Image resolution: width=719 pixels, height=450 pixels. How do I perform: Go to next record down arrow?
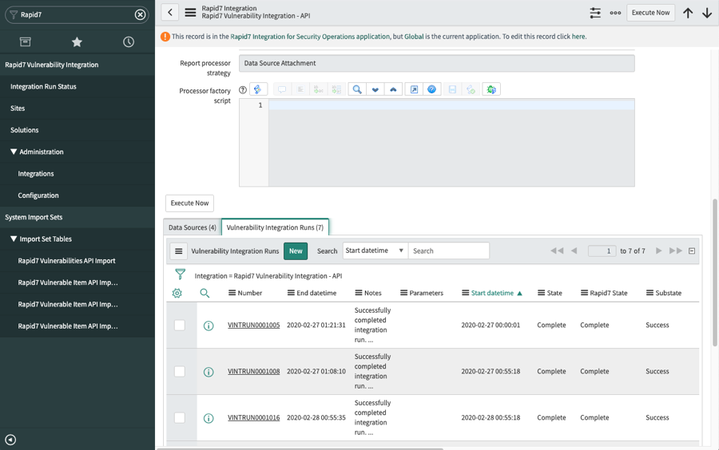pyautogui.click(x=707, y=13)
